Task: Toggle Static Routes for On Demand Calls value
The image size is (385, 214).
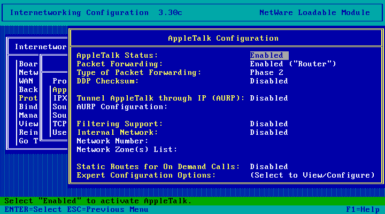Action: (269, 167)
